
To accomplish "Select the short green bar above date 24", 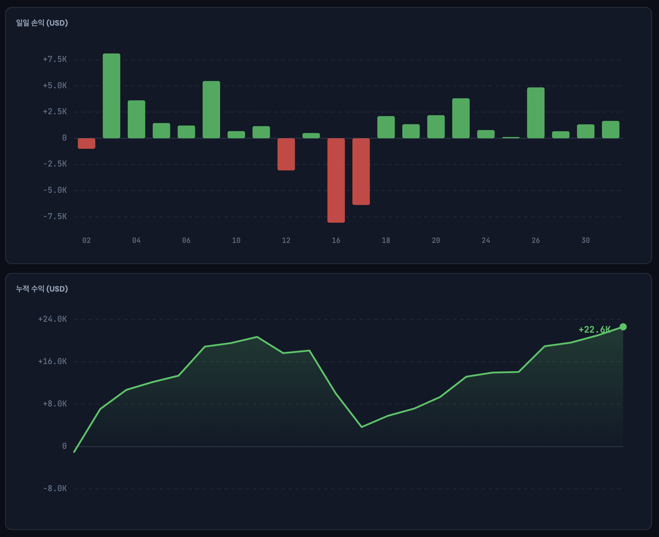I will [x=486, y=134].
